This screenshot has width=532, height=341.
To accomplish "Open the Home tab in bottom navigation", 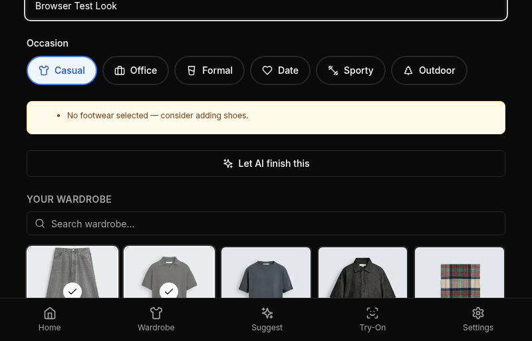I will 49,319.
